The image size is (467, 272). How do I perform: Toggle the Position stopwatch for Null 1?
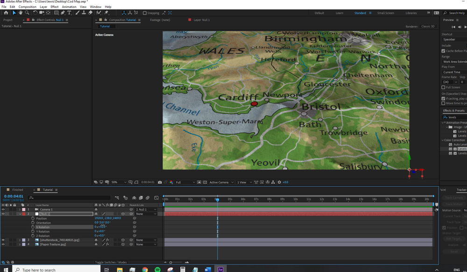coord(33,218)
